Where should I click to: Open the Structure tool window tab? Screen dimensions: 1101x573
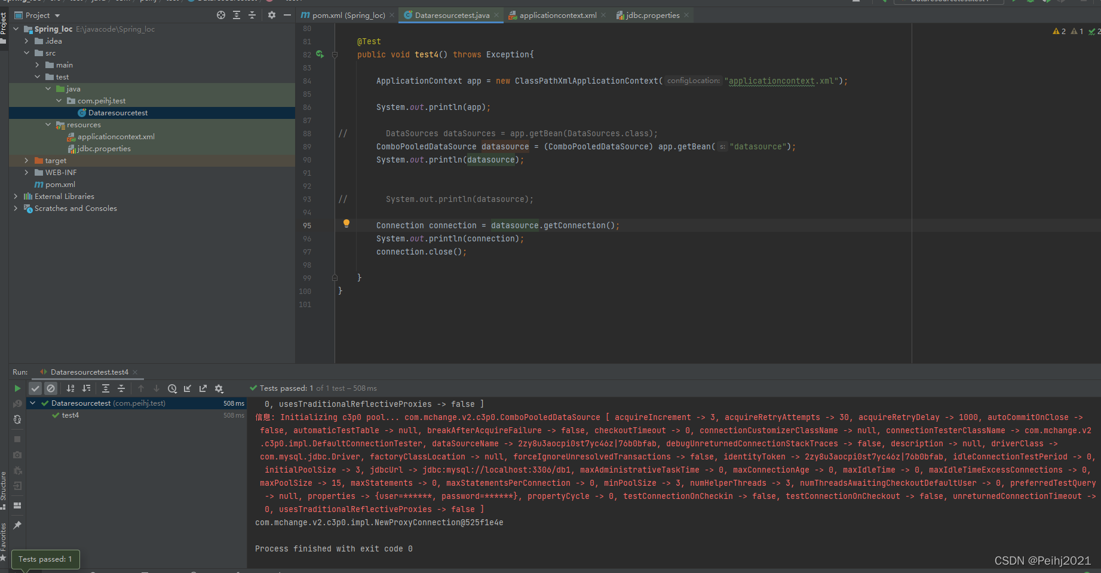tap(4, 490)
